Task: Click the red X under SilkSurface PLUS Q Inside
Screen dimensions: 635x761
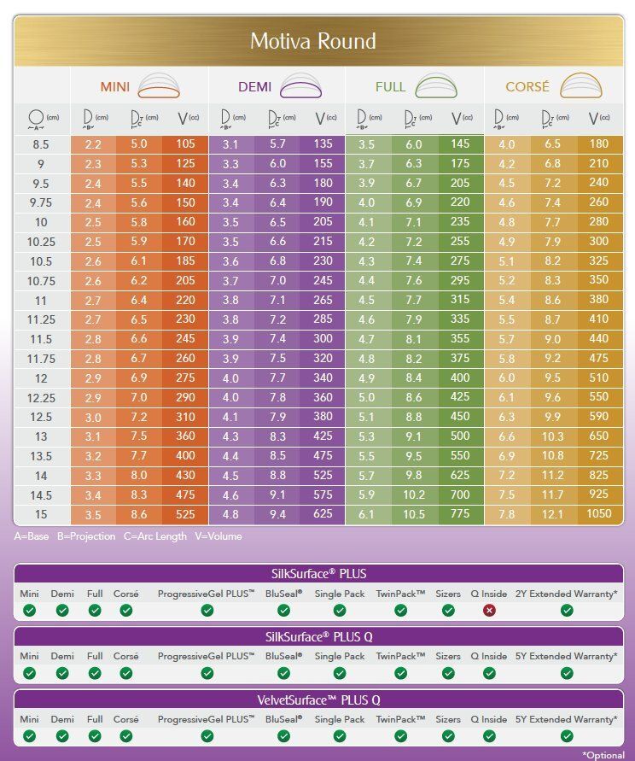Action: (x=489, y=611)
